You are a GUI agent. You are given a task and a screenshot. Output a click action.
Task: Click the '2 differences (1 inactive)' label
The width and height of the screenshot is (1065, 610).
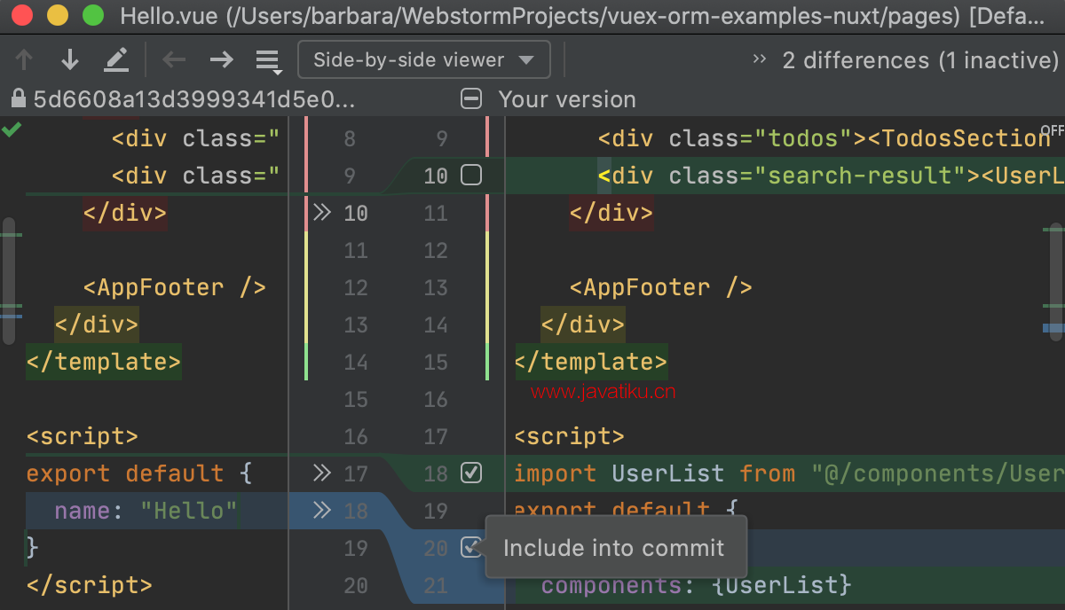pos(920,60)
